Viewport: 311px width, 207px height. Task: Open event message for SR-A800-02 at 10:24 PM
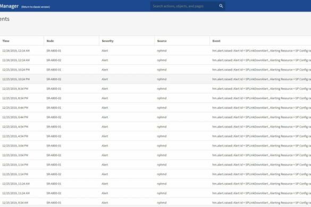pos(262,79)
